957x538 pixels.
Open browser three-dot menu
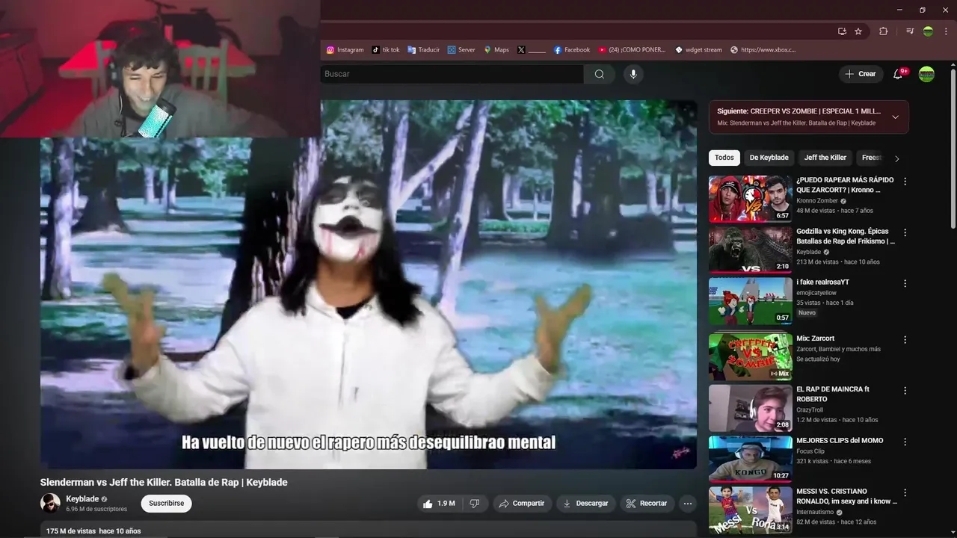tap(944, 31)
